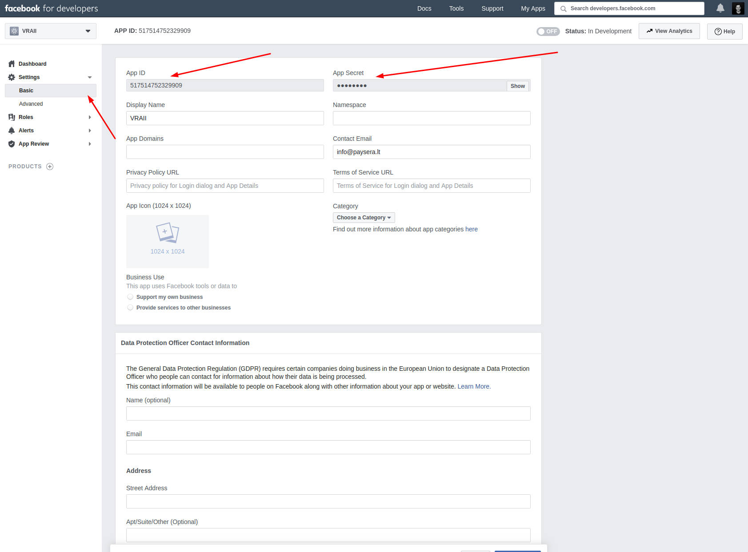Click the App Review shield icon

point(12,144)
